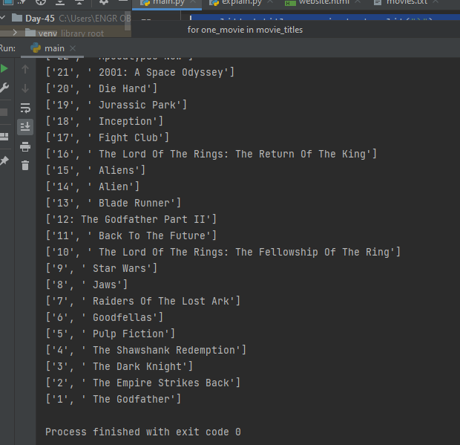This screenshot has height=445, width=460.
Task: Switch to the main.py editor tab
Action: point(166,3)
